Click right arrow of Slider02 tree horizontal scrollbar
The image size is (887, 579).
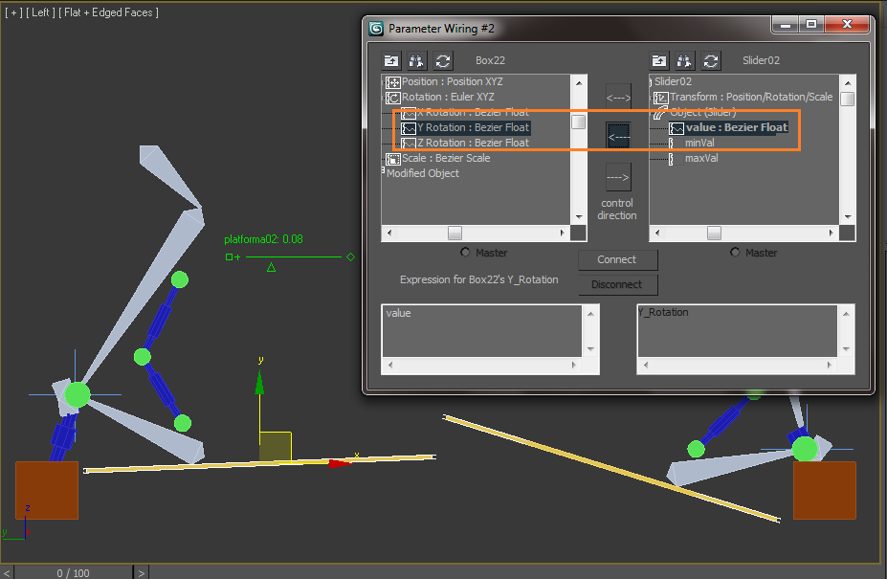(x=831, y=233)
